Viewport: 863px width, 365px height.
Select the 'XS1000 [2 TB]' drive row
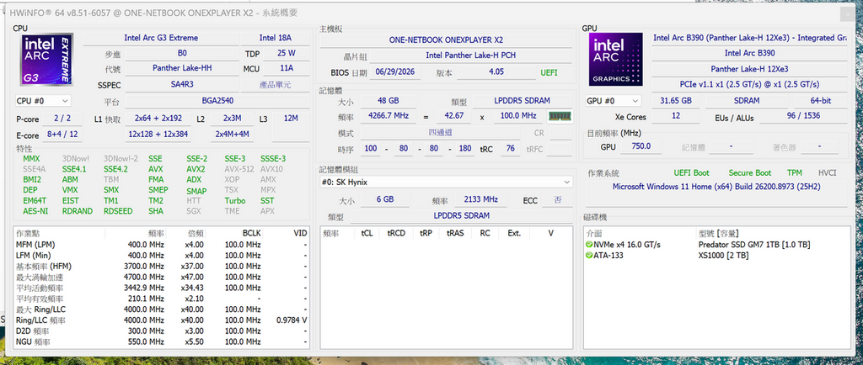pos(716,256)
